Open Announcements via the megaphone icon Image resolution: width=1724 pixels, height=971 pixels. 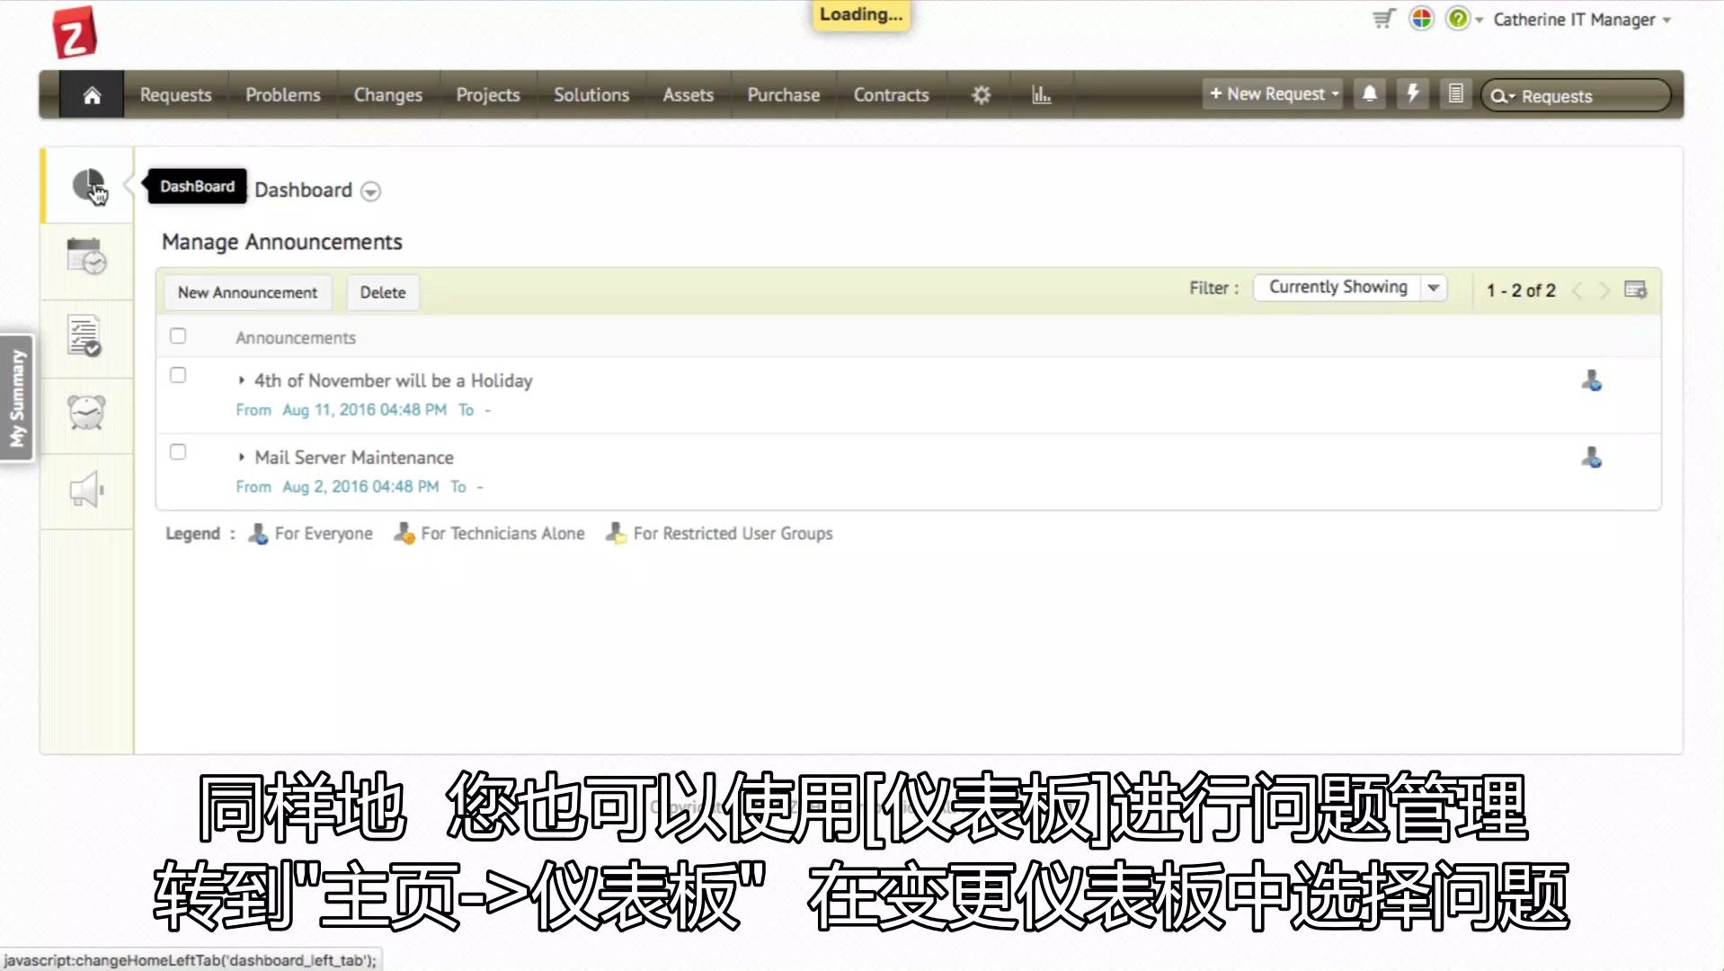click(x=85, y=489)
